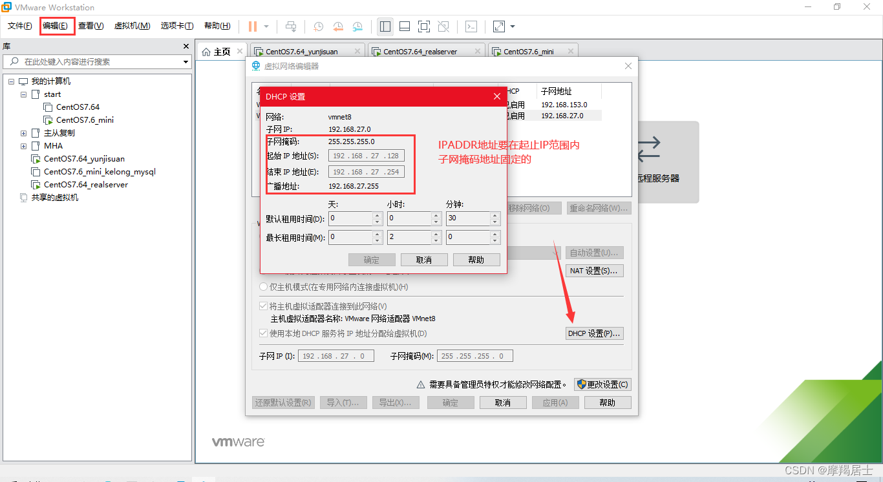Toggle 使用本地 DHCP 服务 checkbox
883x482 pixels.
tap(263, 333)
